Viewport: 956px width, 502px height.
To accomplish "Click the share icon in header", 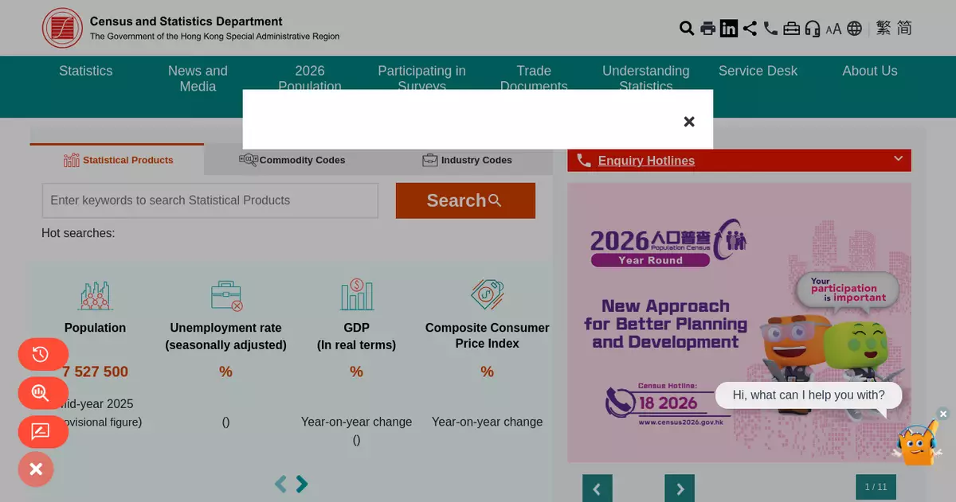I will click(x=750, y=29).
